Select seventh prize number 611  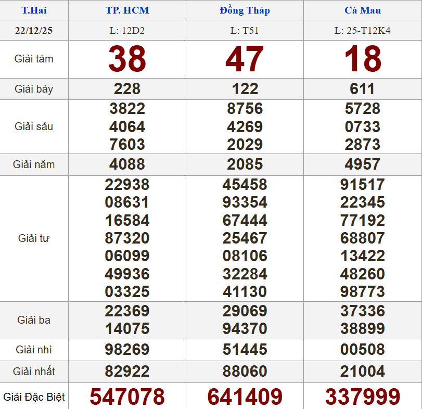[362, 89]
